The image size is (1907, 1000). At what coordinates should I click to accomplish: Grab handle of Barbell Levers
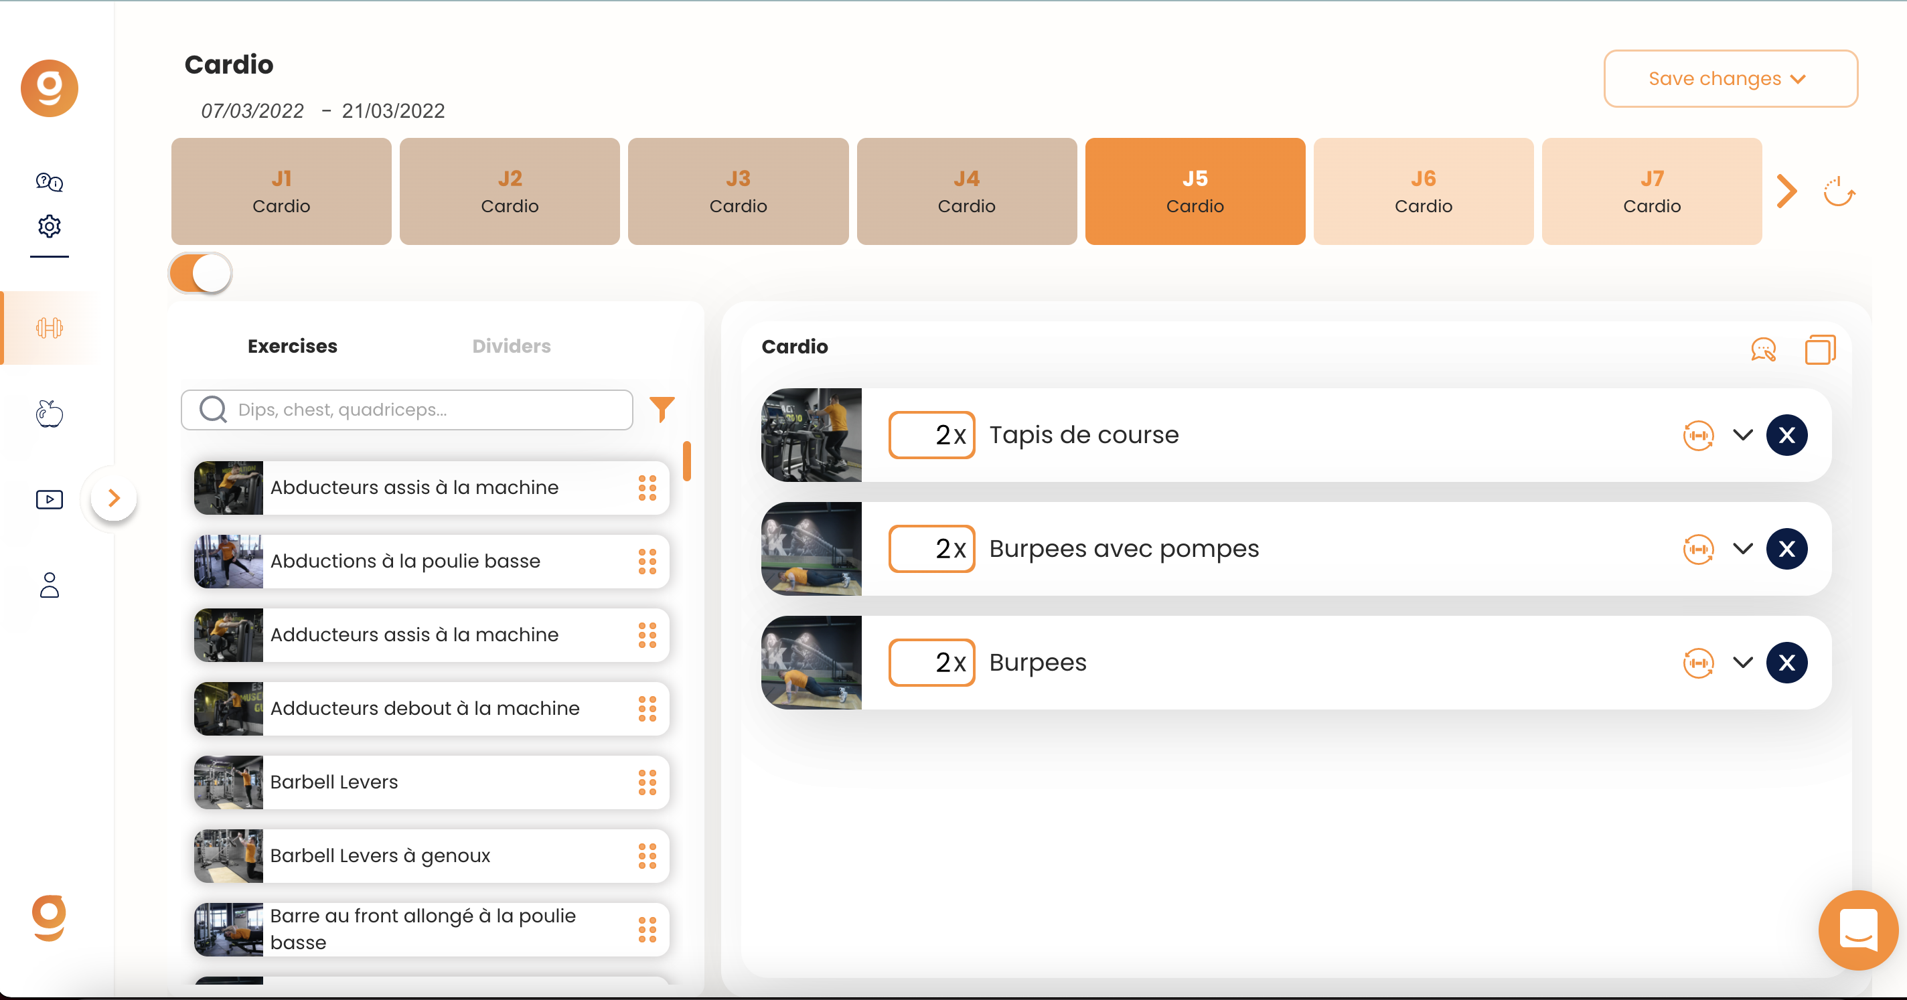pos(647,782)
